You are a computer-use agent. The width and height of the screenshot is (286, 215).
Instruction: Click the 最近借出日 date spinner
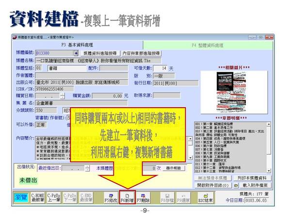[87, 168]
